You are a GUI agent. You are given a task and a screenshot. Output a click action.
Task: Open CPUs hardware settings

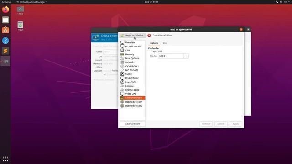tap(133, 51)
